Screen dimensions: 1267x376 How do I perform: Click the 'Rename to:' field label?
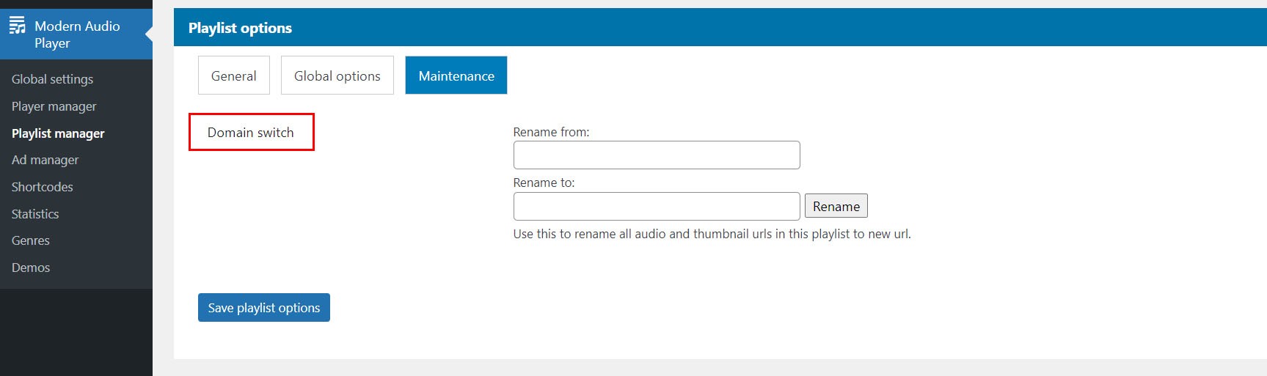(544, 183)
